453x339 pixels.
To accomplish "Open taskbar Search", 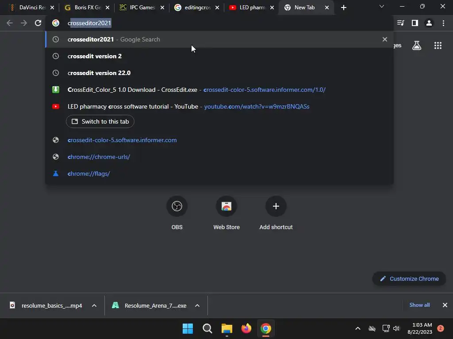I will point(207,328).
